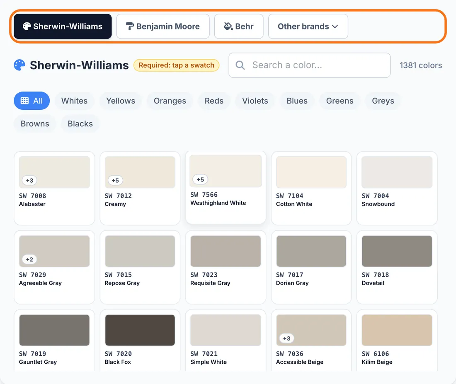The width and height of the screenshot is (456, 384).
Task: Select the Agreeable Gray swatch
Action: (54, 251)
